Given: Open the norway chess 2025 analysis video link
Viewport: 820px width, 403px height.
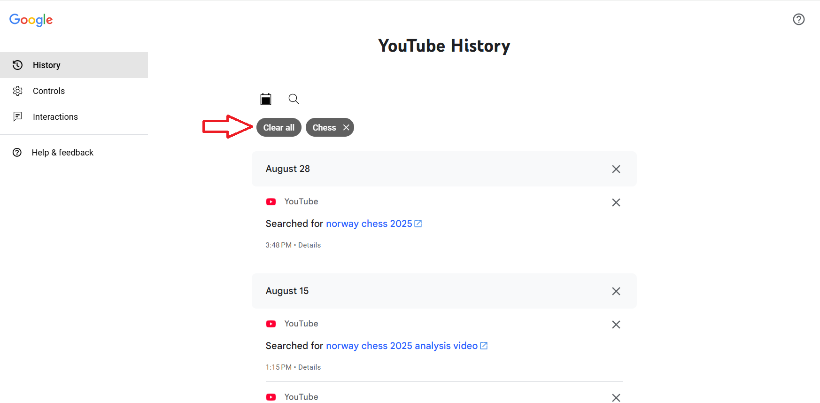Looking at the screenshot, I should [402, 346].
